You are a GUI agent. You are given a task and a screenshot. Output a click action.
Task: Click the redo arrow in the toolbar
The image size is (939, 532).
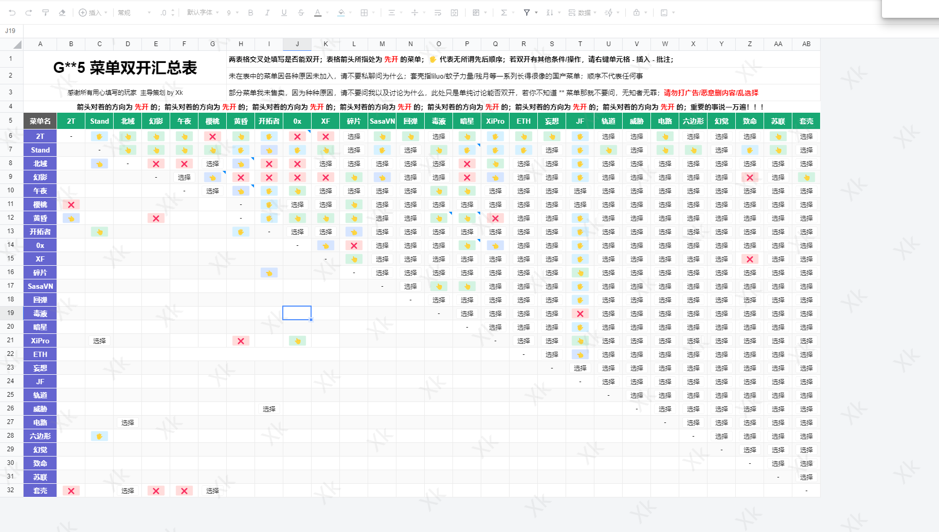pos(29,13)
